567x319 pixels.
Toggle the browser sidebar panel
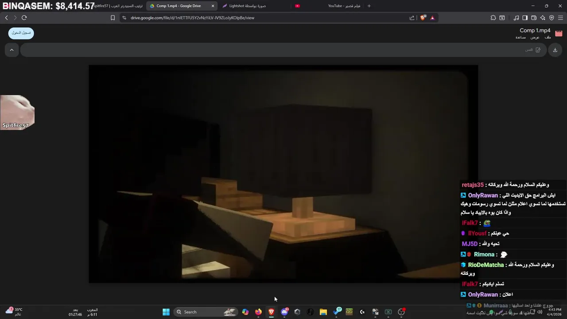coord(525,18)
